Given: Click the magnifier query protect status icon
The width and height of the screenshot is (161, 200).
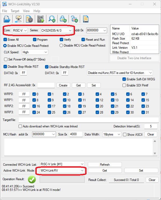Looking at the screenshot, I should pos(52,19).
